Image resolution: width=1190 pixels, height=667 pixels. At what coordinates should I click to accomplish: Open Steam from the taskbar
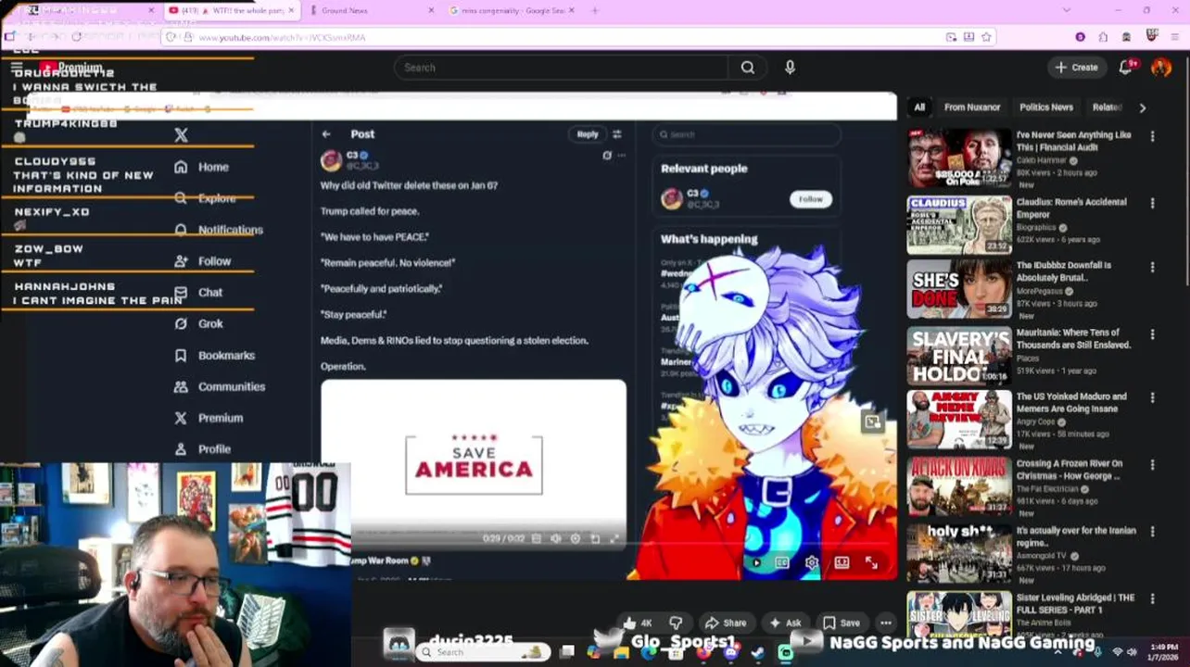[758, 652]
